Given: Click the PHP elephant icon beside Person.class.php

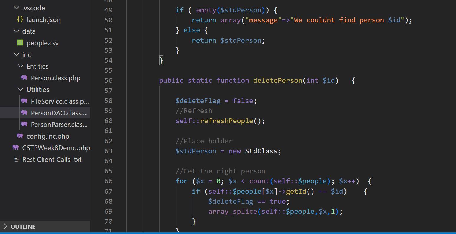Looking at the screenshot, I should tap(24, 78).
